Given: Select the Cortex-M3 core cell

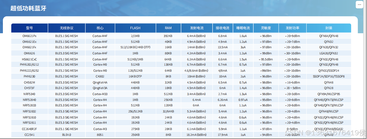Looking at the screenshot, I should [x=100, y=129].
